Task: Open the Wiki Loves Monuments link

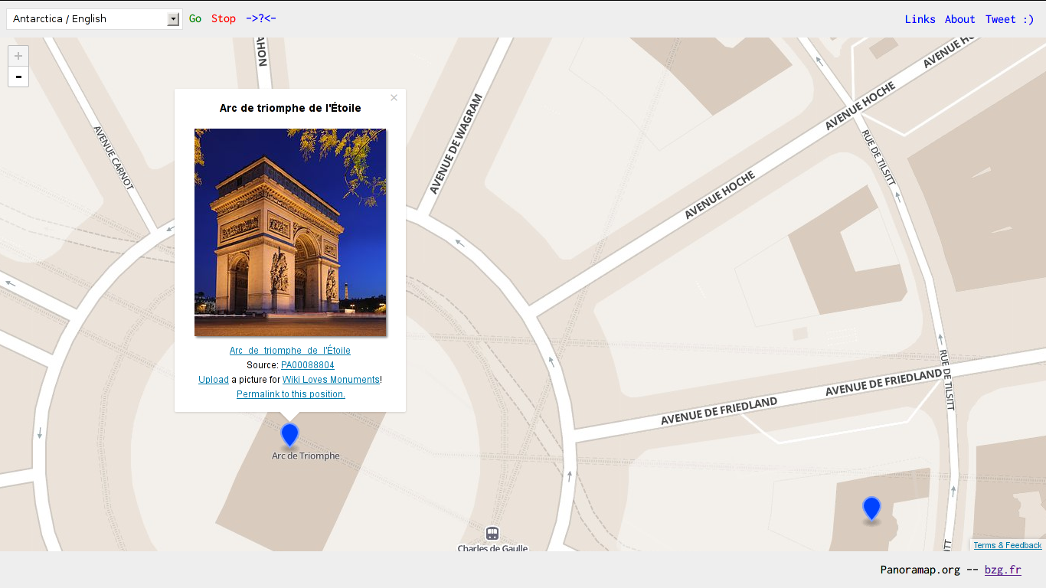Action: pos(331,380)
